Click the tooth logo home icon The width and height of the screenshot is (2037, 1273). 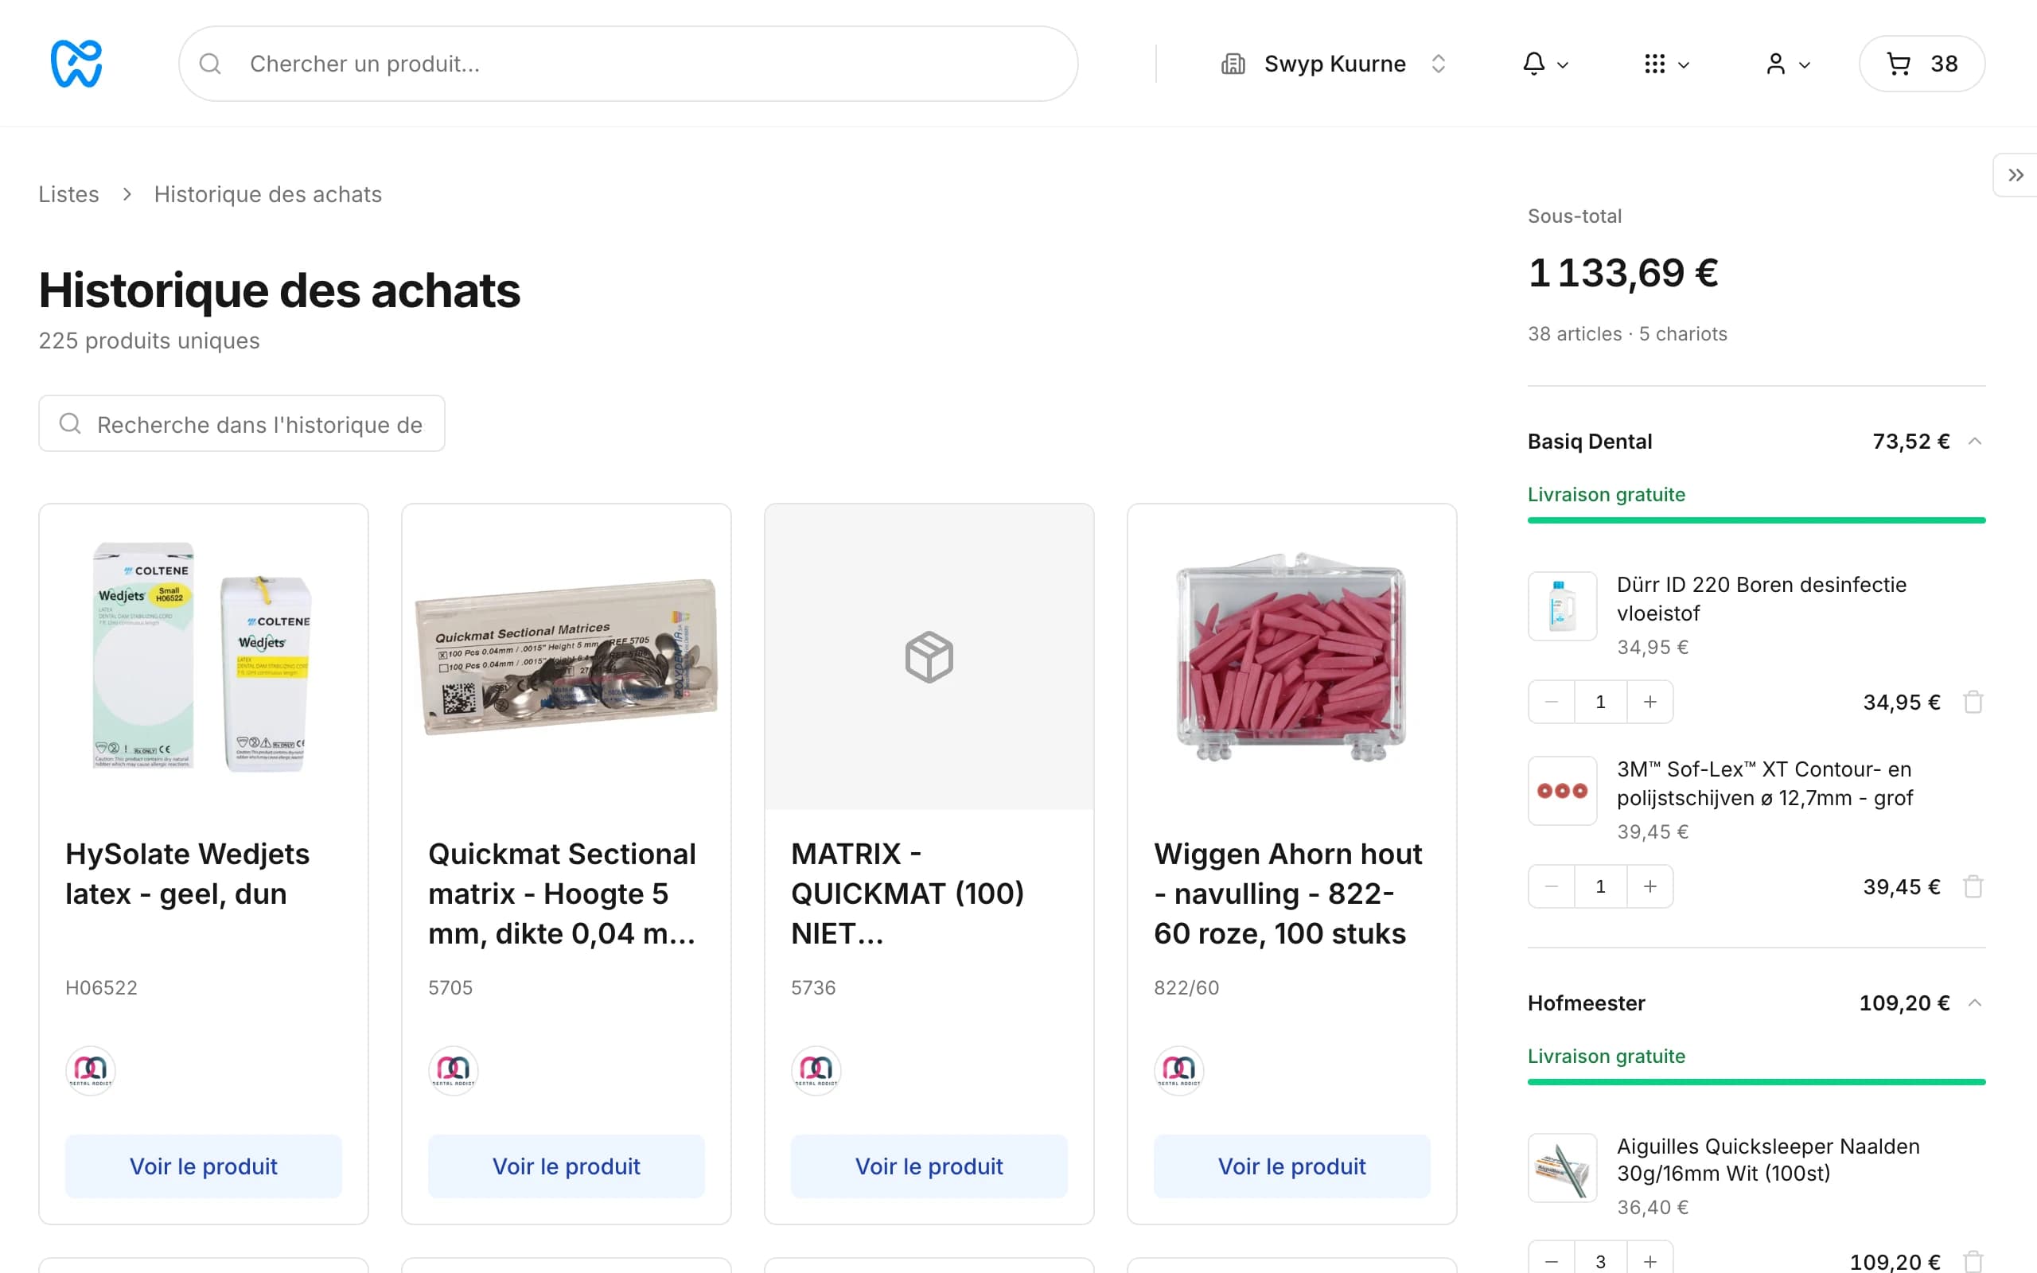pyautogui.click(x=76, y=64)
